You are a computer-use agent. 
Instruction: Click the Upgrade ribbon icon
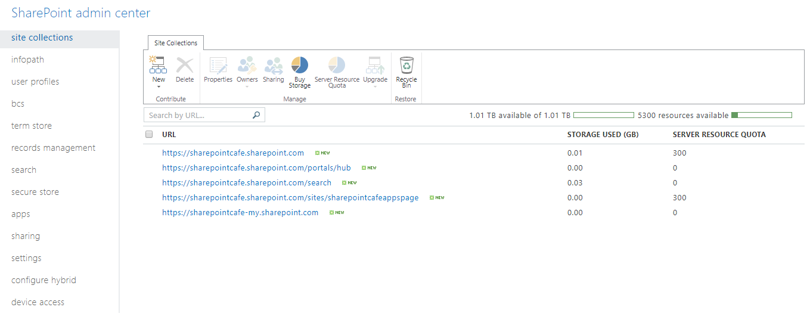pyautogui.click(x=375, y=65)
